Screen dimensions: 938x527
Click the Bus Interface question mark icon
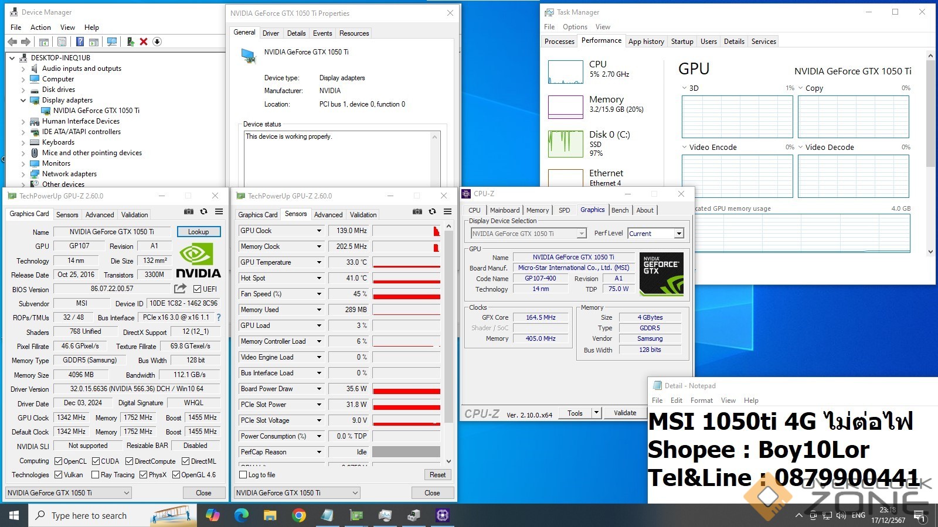tap(219, 317)
